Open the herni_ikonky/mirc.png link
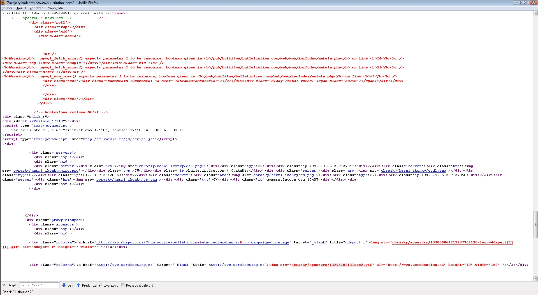 pos(46,170)
